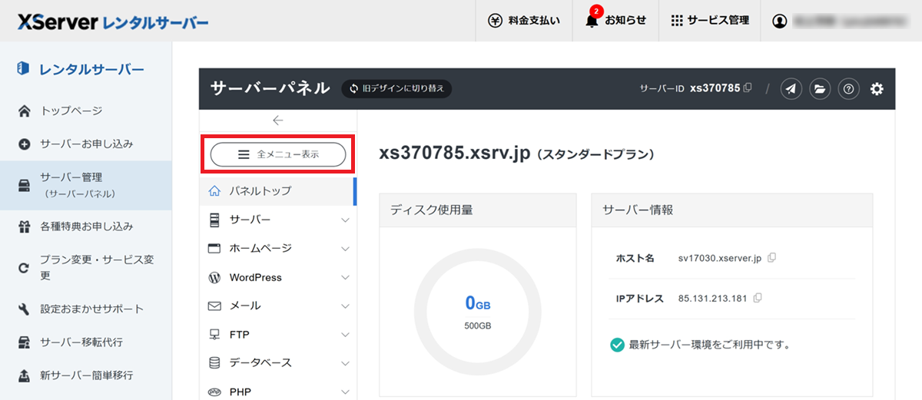Click the XServer レンタルサーバー logo
The image size is (922, 400).
[112, 21]
